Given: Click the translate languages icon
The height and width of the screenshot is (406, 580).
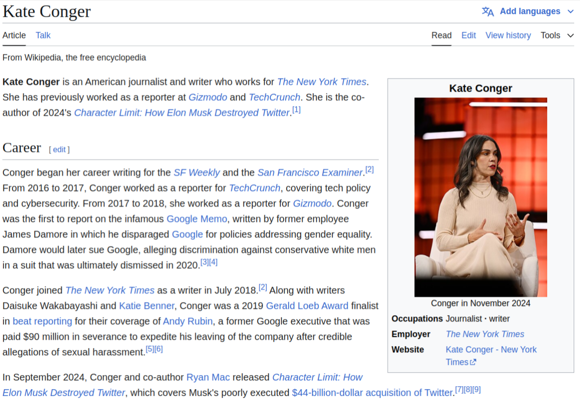Looking at the screenshot, I should click(x=488, y=12).
